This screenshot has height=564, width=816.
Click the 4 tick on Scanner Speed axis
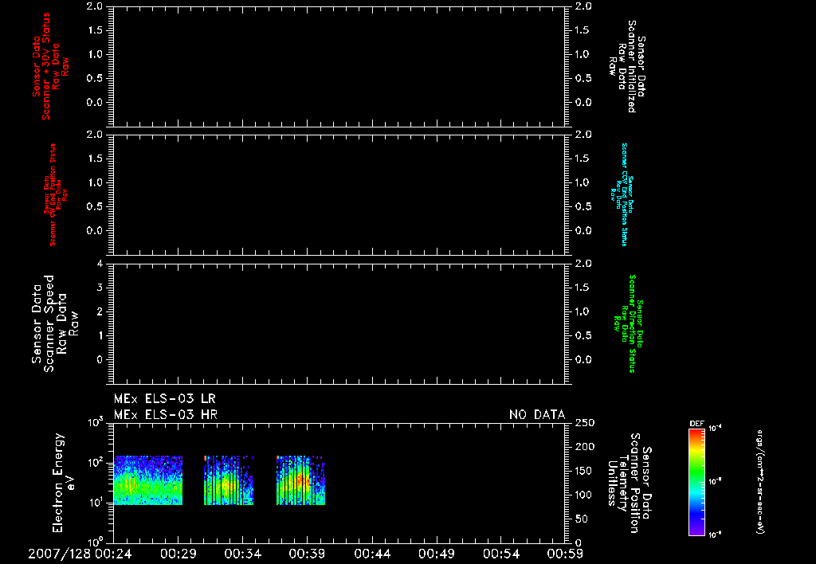click(100, 263)
